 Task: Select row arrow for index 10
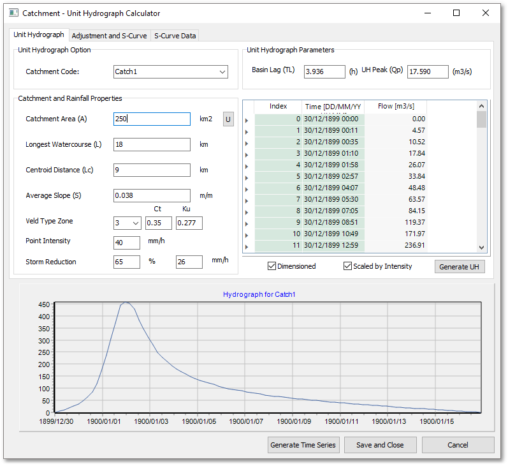247,236
